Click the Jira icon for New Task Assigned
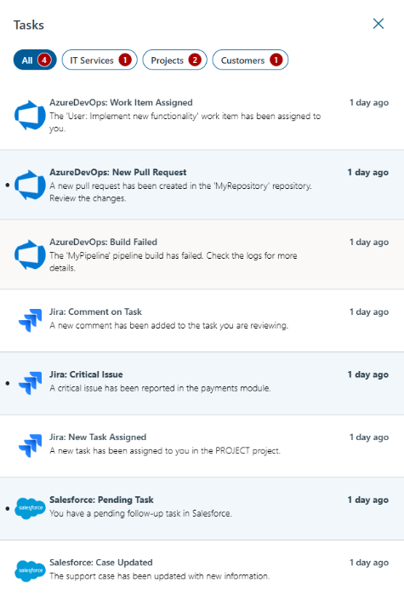The height and width of the screenshot is (600, 404). [31, 446]
